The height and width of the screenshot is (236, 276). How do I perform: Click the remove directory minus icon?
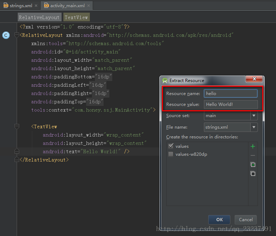click(x=253, y=155)
